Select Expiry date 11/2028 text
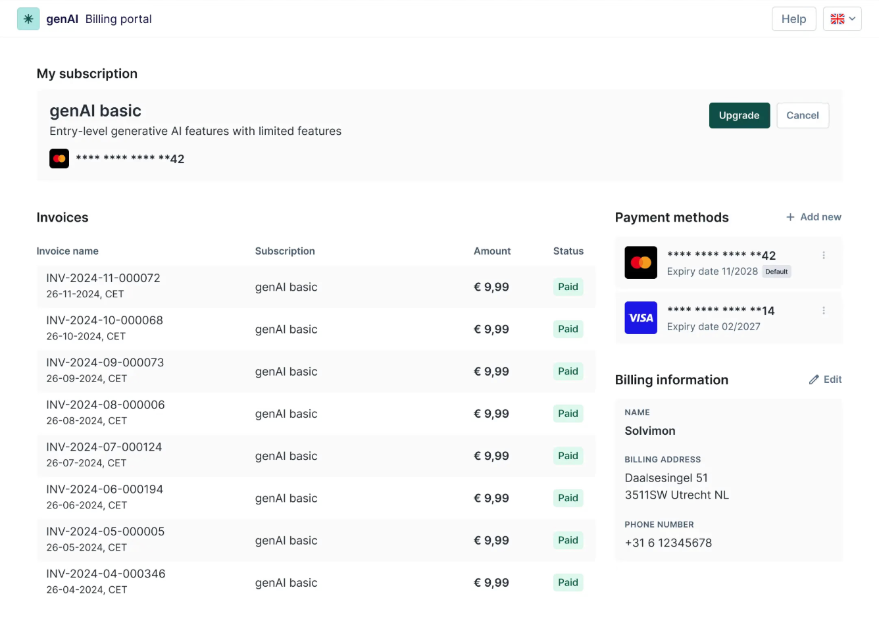Viewport: 879px width, 617px height. point(713,272)
